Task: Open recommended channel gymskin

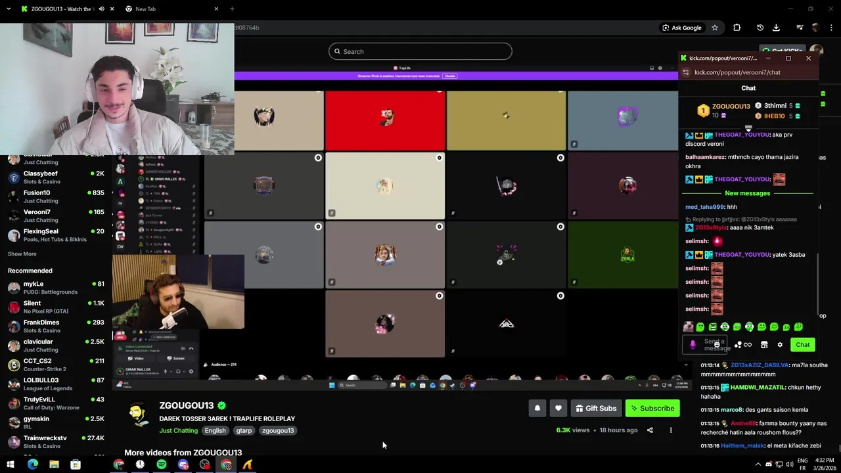Action: pos(56,422)
